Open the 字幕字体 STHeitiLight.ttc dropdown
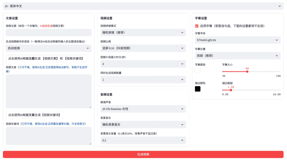The height and width of the screenshot is (162, 287). tap(237, 40)
